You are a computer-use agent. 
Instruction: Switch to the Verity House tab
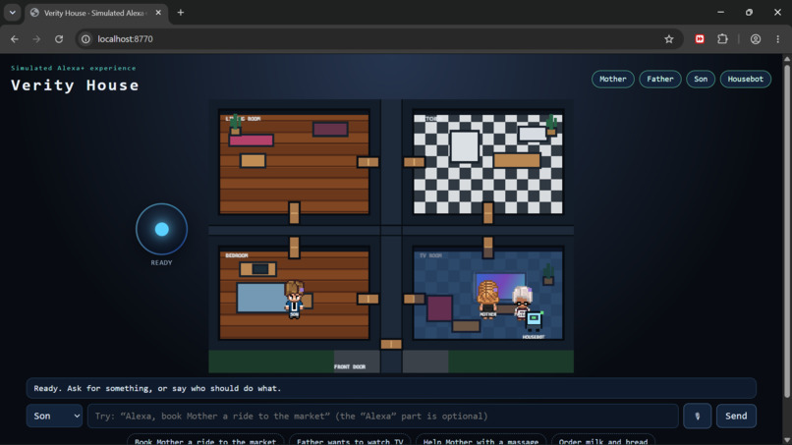coord(96,13)
